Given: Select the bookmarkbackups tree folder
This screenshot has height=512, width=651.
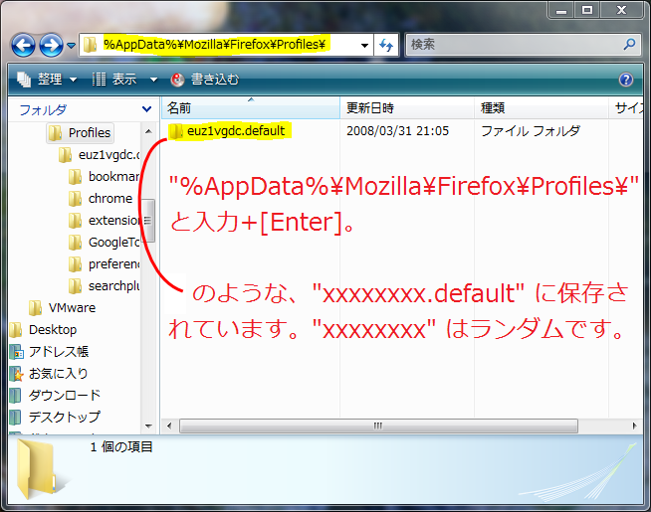Looking at the screenshot, I should point(105,177).
